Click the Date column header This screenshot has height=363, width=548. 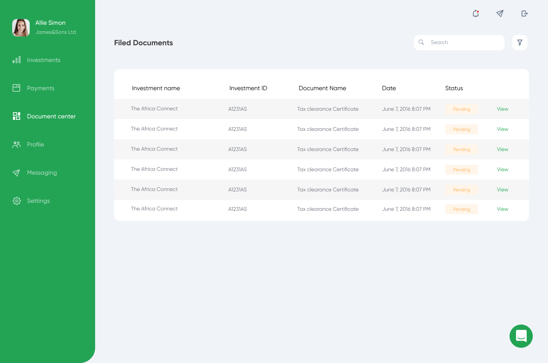pyautogui.click(x=389, y=88)
